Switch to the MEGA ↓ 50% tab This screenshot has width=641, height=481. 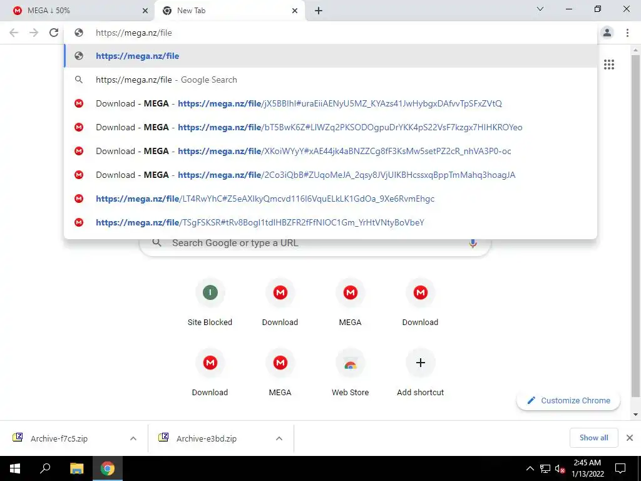pos(78,11)
